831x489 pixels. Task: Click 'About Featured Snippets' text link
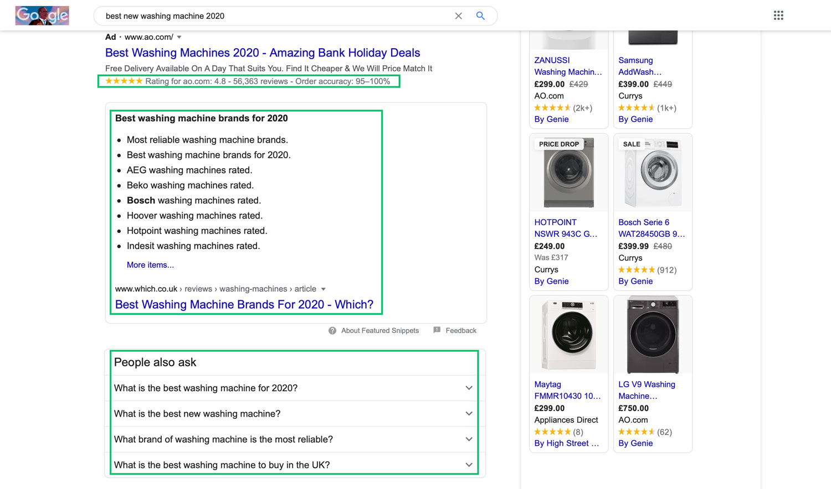pyautogui.click(x=380, y=331)
